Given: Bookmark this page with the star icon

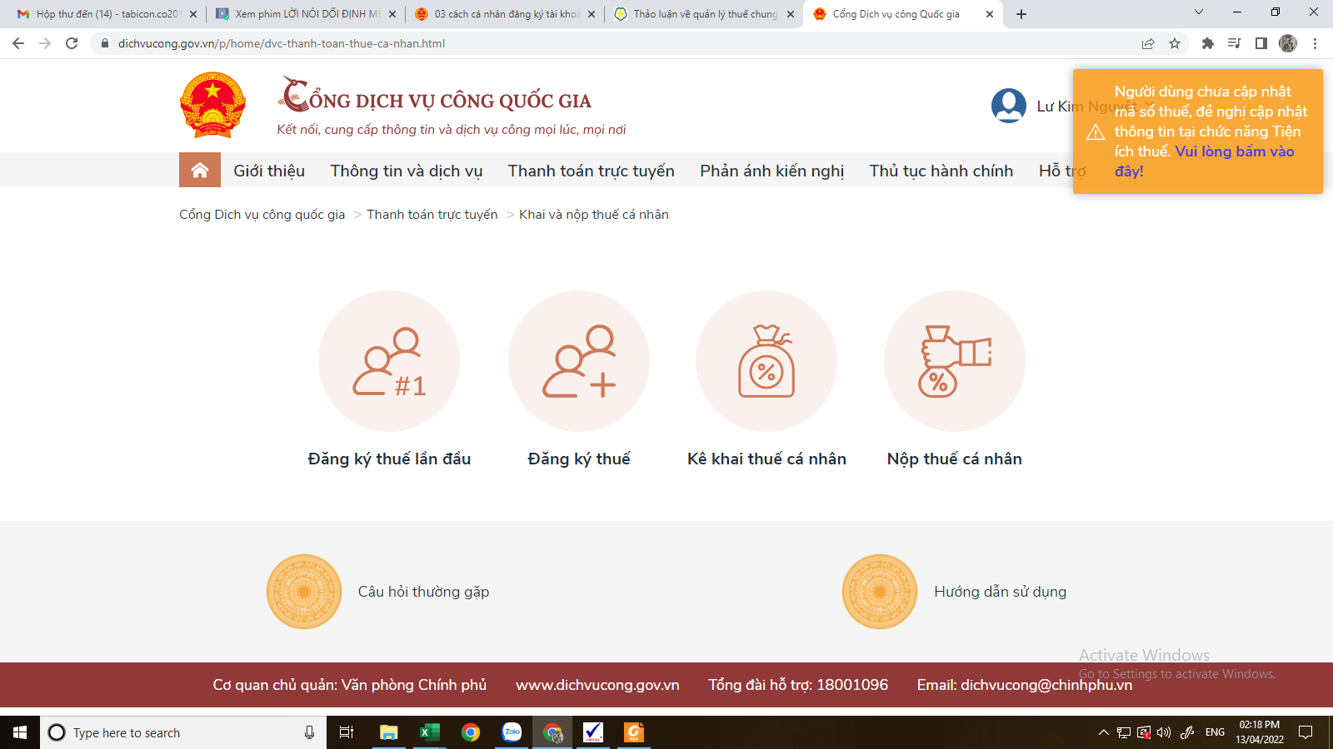Looking at the screenshot, I should pos(1175,43).
